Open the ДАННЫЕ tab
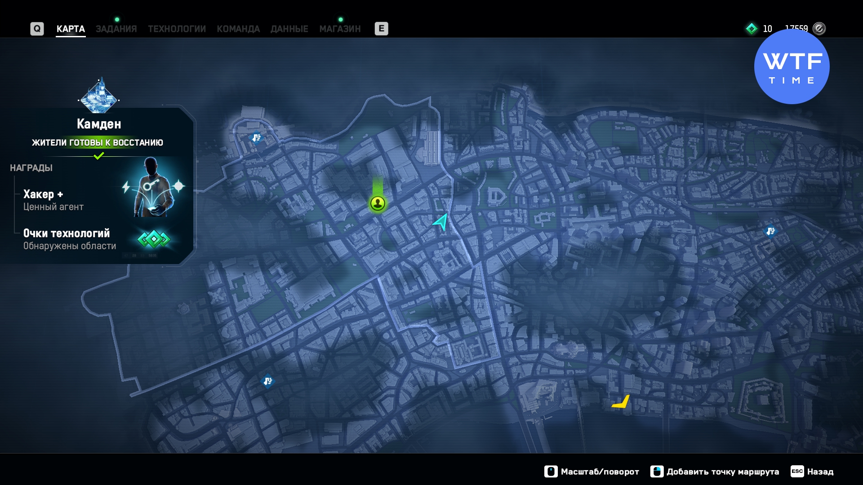Viewport: 863px width, 485px height. point(289,29)
